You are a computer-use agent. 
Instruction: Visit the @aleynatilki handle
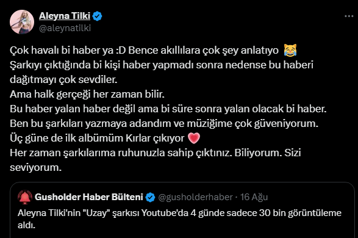[65, 28]
